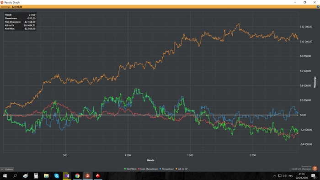Viewport: 320px width, 180px height.
Task: Open Windows search from the taskbar
Action: 15,176
